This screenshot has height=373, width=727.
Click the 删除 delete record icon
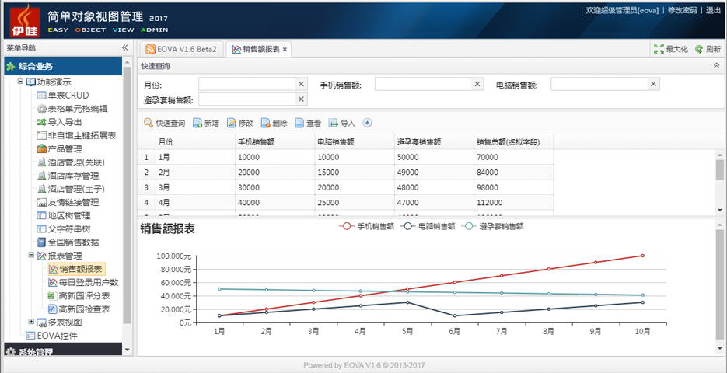click(x=265, y=123)
